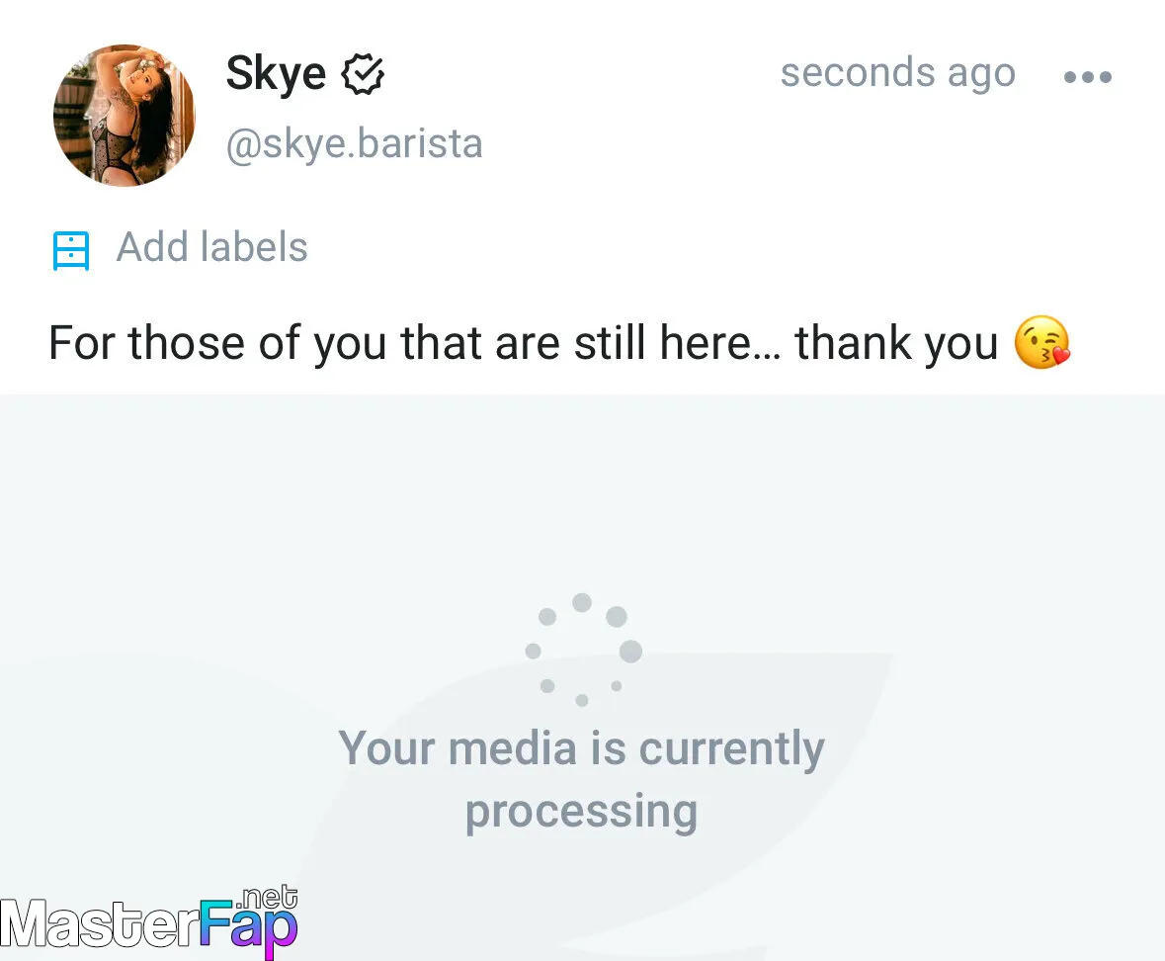Click the 'thank you' words in the caption

896,343
